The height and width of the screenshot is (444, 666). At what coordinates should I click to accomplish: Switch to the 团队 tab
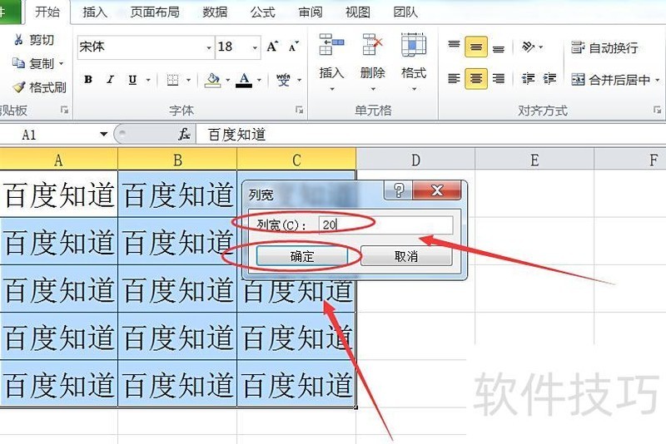[405, 12]
